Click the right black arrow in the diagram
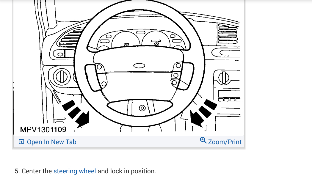Screen dimensions: 312x184 [x=203, y=113]
